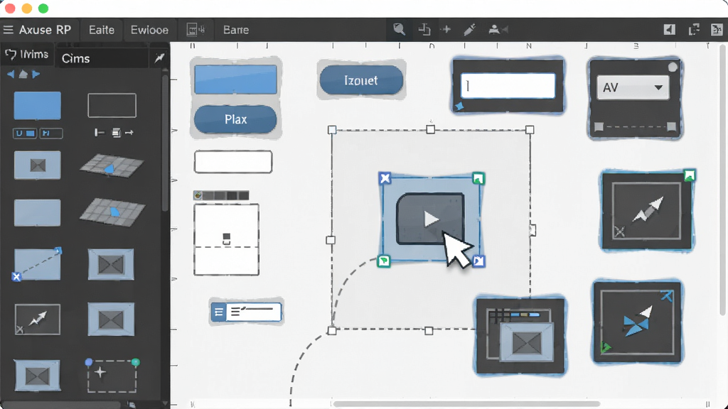The width and height of the screenshot is (728, 409).
Task: Click the plus add tool in the top toolbar
Action: (x=446, y=29)
